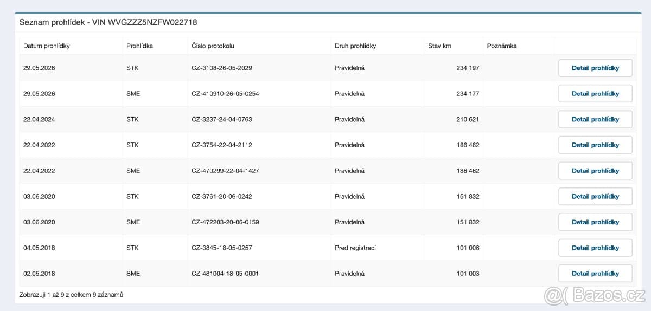Image resolution: width=651 pixels, height=311 pixels.
Task: Click the Druh prohlídky column header
Action: [x=355, y=46]
